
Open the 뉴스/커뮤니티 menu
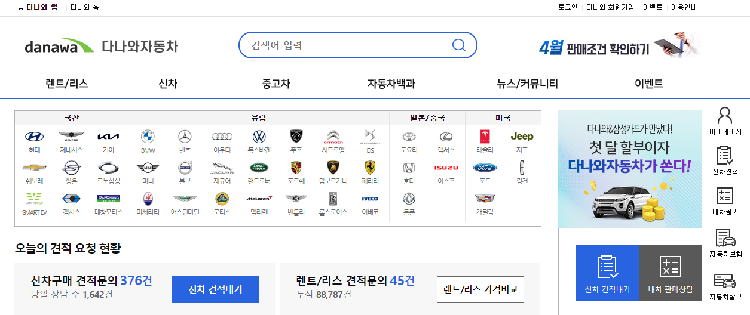pos(528,84)
